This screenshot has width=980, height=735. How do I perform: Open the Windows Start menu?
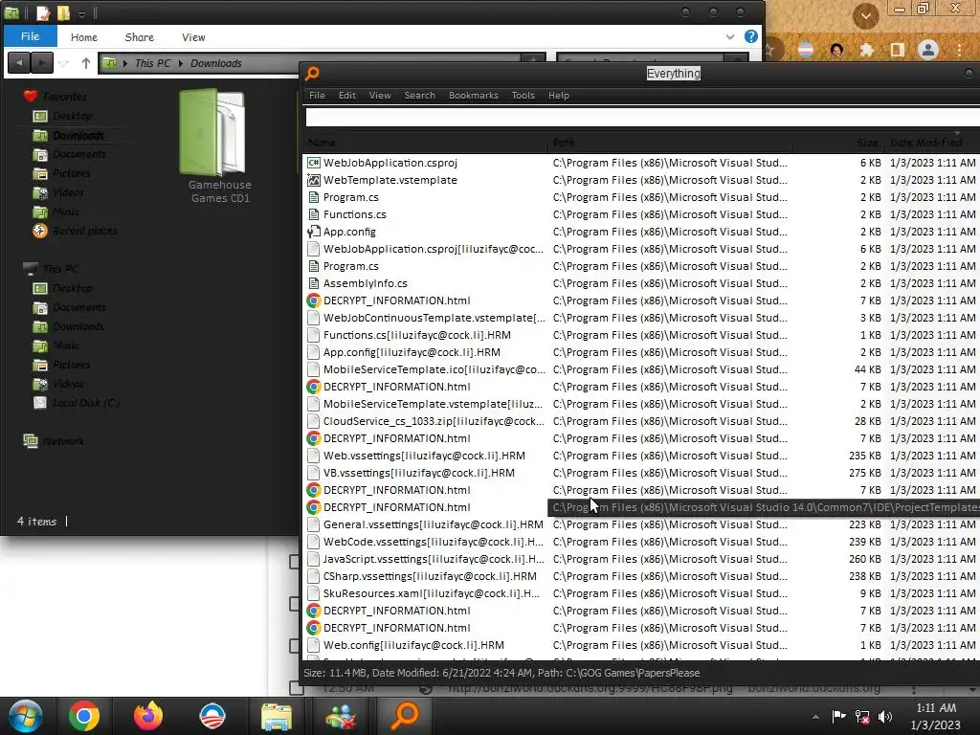click(26, 716)
